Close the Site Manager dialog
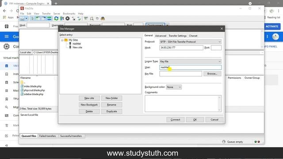 [x=222, y=29]
